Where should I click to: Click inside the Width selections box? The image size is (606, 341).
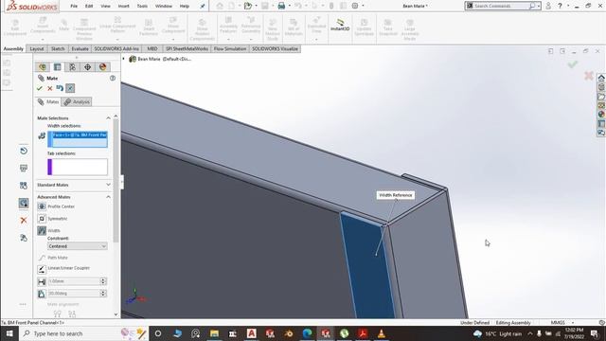pos(78,139)
